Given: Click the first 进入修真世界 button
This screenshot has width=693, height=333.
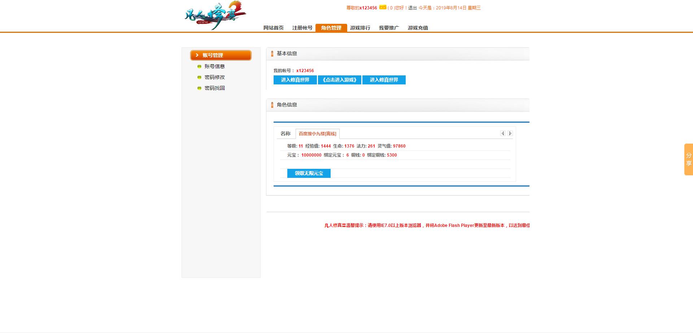Looking at the screenshot, I should (295, 80).
